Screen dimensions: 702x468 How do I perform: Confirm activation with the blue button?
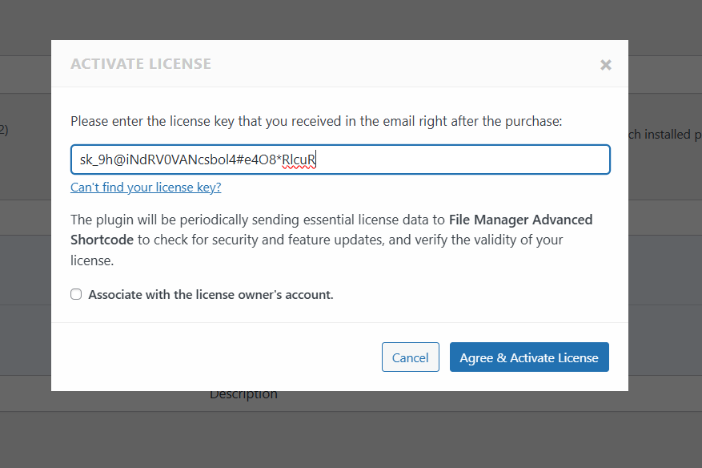pos(528,357)
